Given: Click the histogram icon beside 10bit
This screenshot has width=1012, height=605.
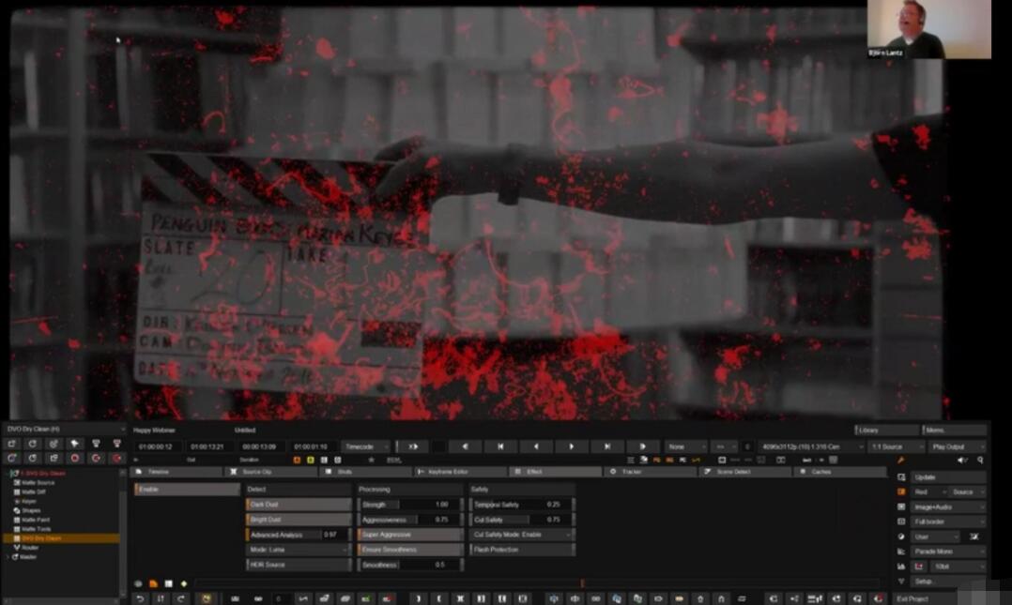Looking at the screenshot, I should 901,567.
